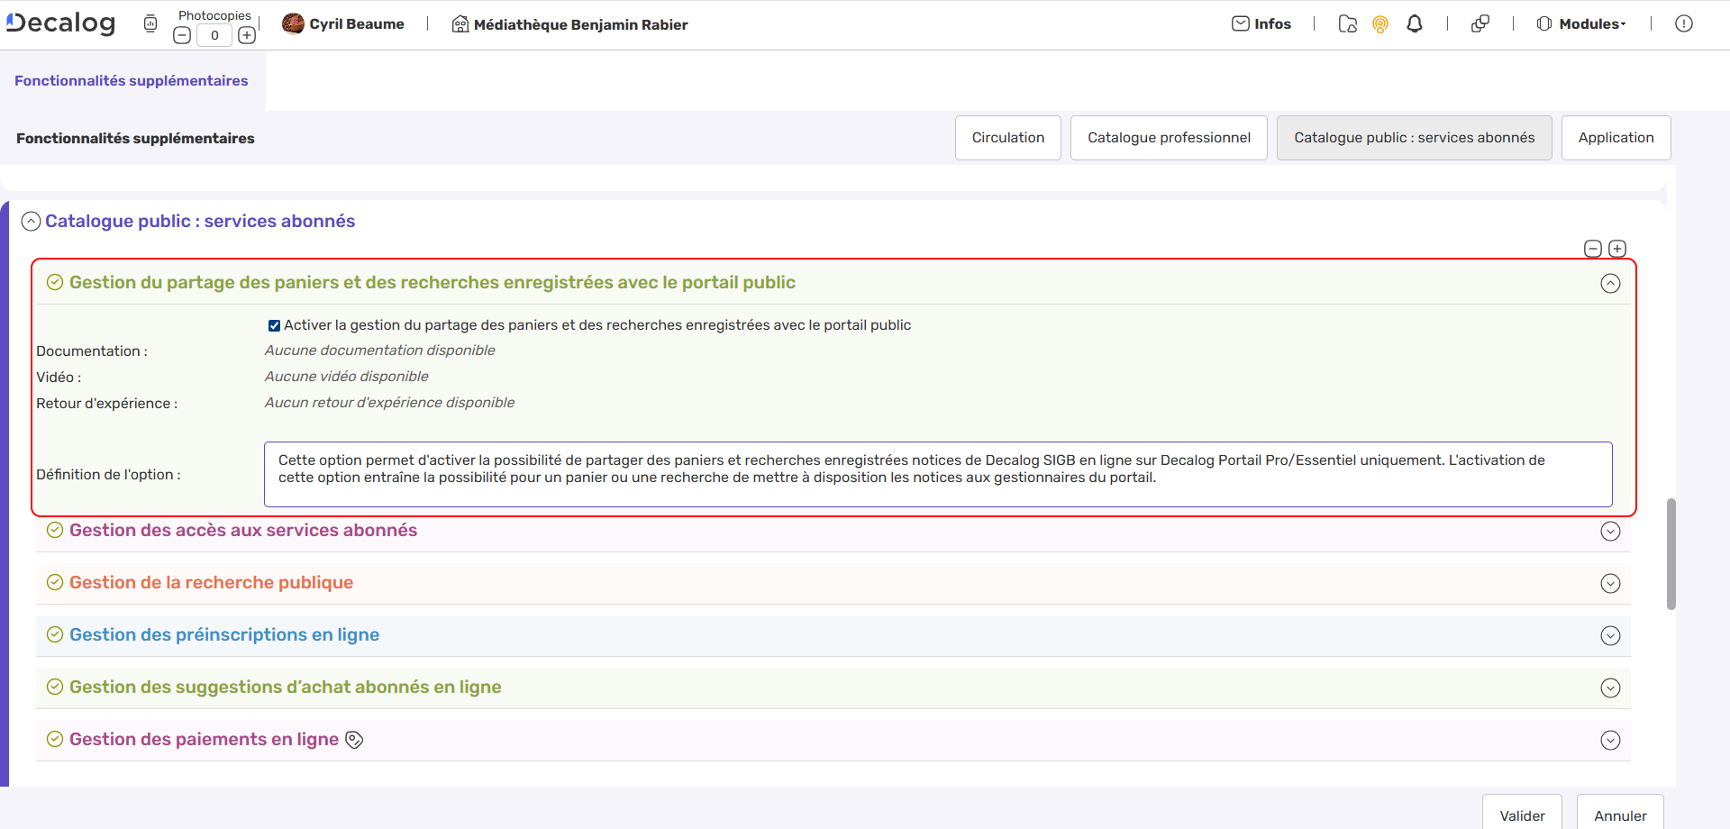Screen dimensions: 1730x829
Task: Uncheck Activer la gestion du partage des paniers
Action: click(x=274, y=325)
